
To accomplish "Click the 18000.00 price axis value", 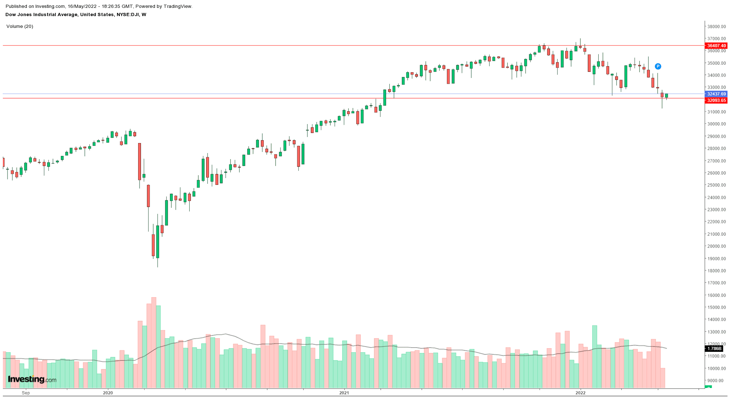I will pyautogui.click(x=717, y=271).
